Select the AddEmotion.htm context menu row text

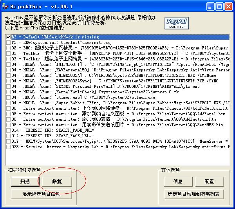pyautogui.click(x=114, y=120)
